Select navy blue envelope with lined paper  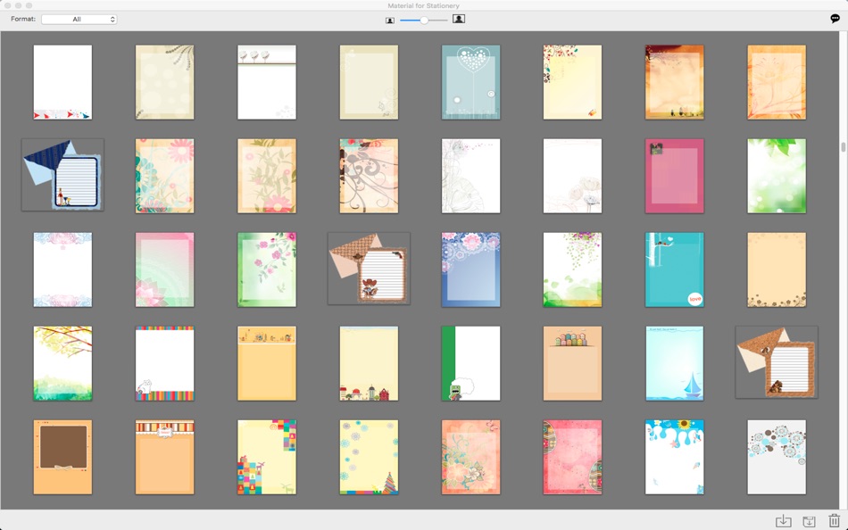(x=62, y=175)
